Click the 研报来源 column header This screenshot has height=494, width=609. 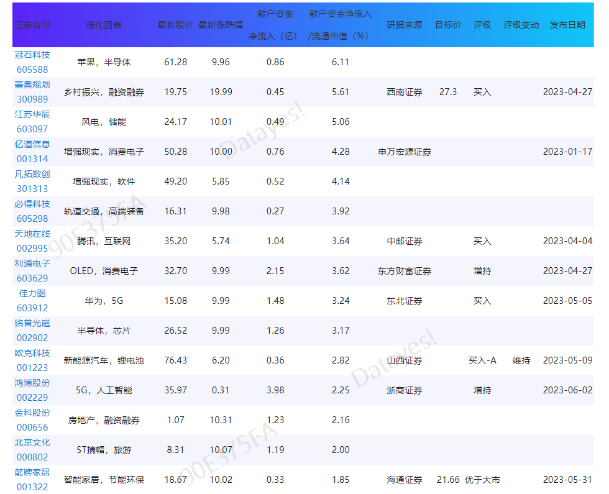pyautogui.click(x=405, y=25)
